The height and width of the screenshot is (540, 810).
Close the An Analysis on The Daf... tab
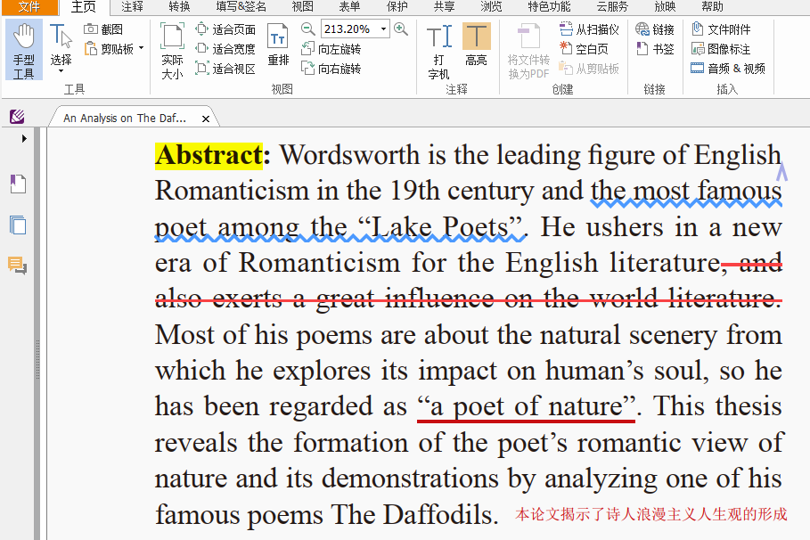coord(206,119)
